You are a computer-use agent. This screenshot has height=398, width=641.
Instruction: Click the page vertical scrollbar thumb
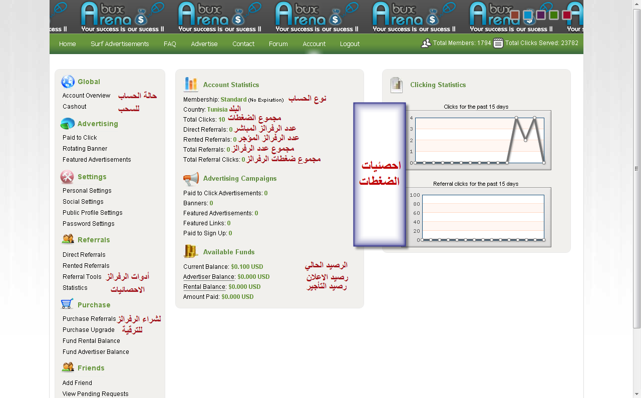tap(636, 169)
